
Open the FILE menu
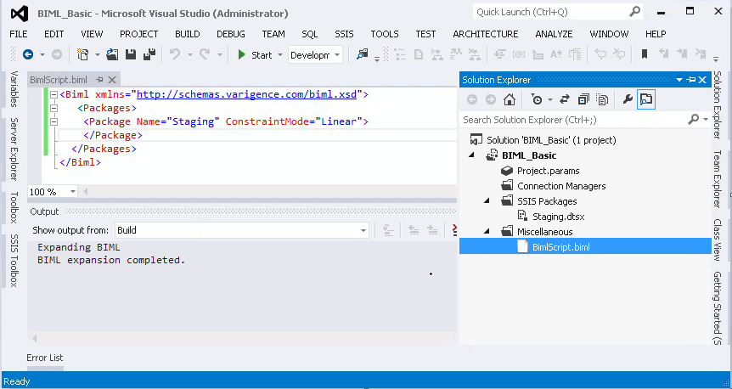(x=19, y=34)
